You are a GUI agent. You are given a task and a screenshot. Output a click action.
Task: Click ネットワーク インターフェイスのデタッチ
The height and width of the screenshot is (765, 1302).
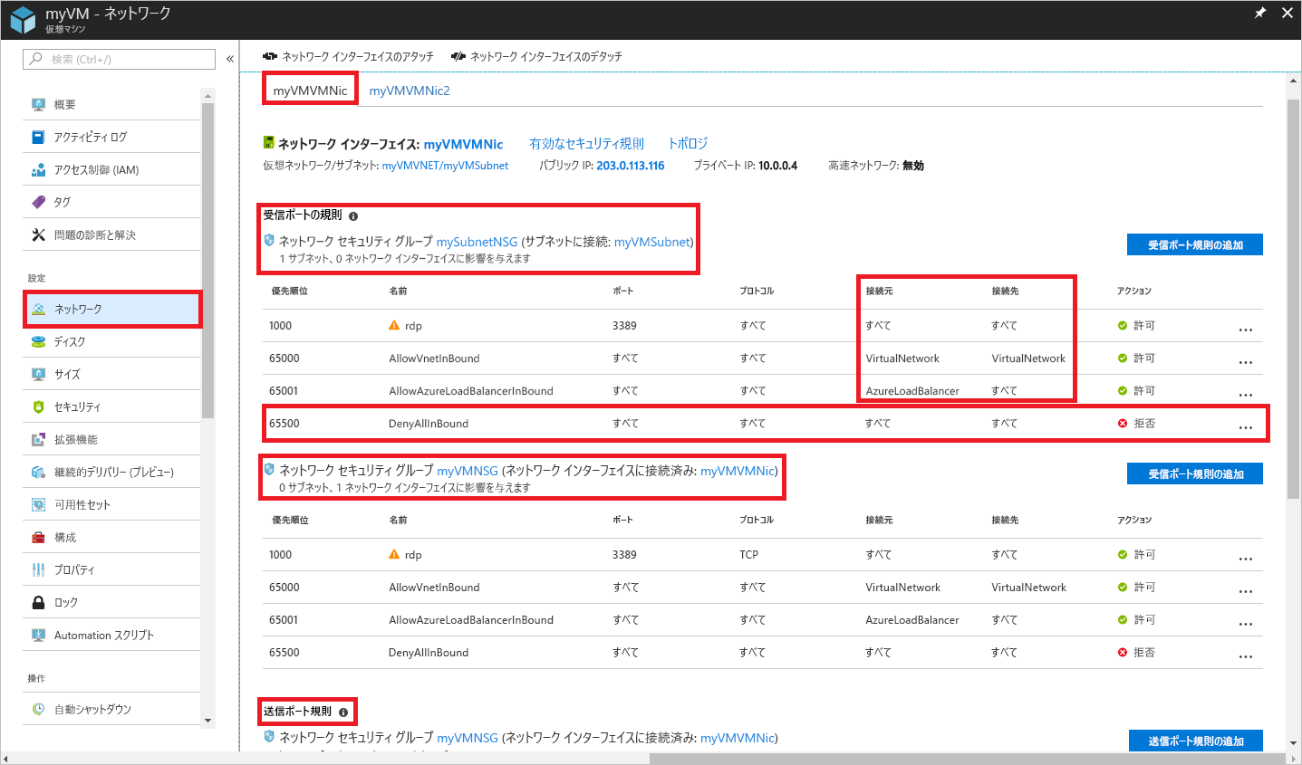tap(536, 56)
